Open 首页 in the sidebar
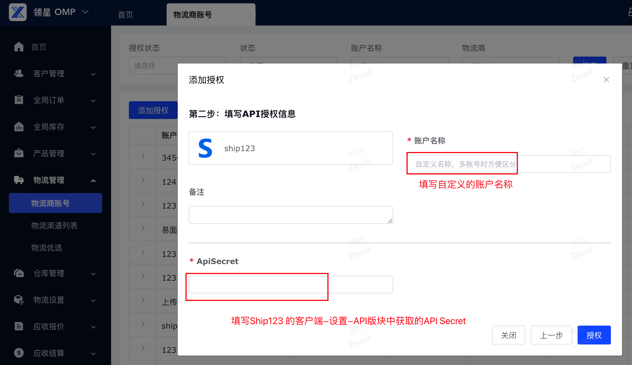The width and height of the screenshot is (632, 365). click(39, 47)
